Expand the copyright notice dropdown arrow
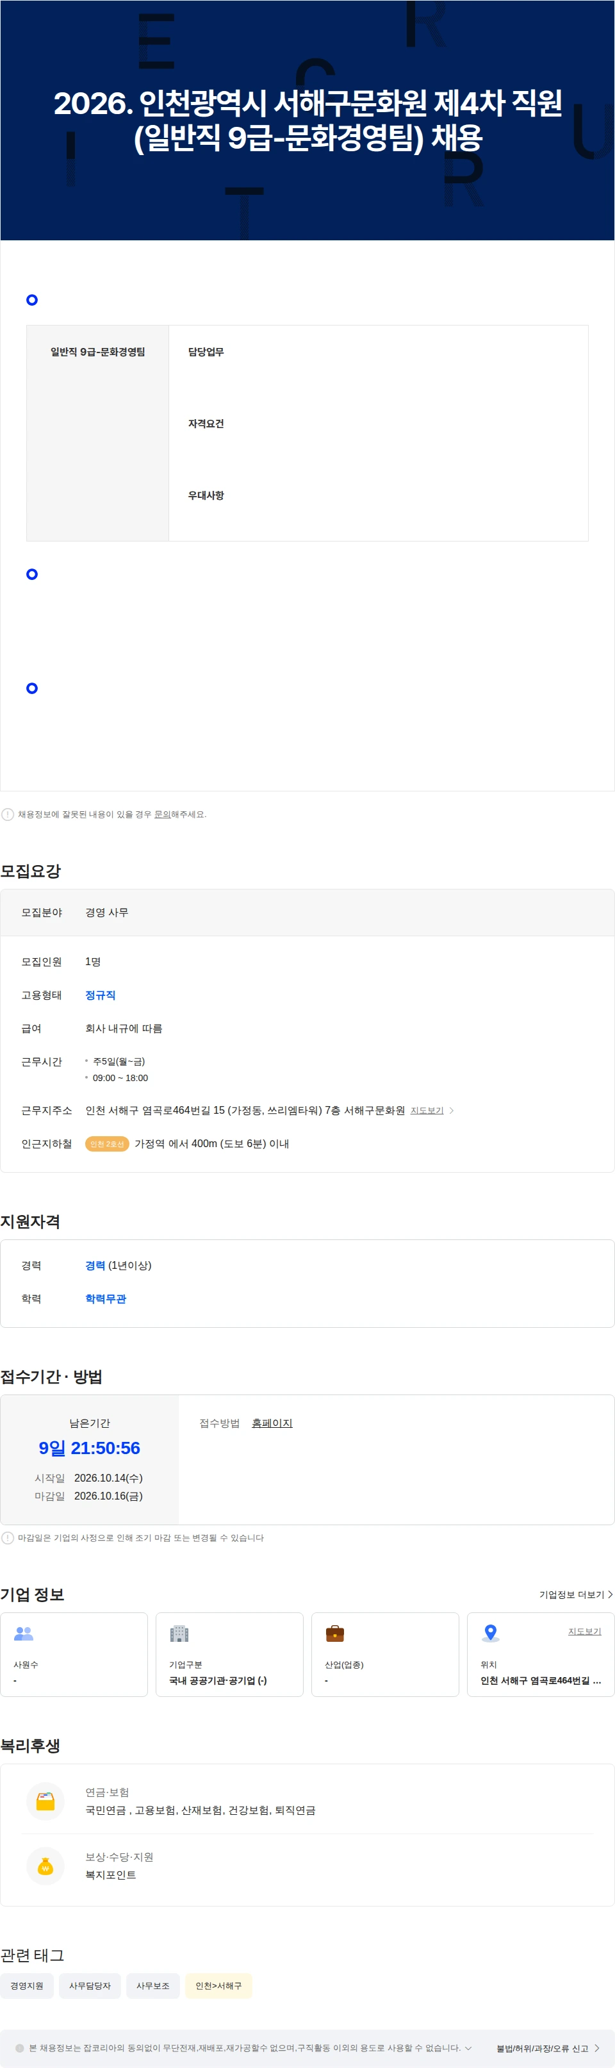This screenshot has width=615, height=2068. pos(468,2047)
